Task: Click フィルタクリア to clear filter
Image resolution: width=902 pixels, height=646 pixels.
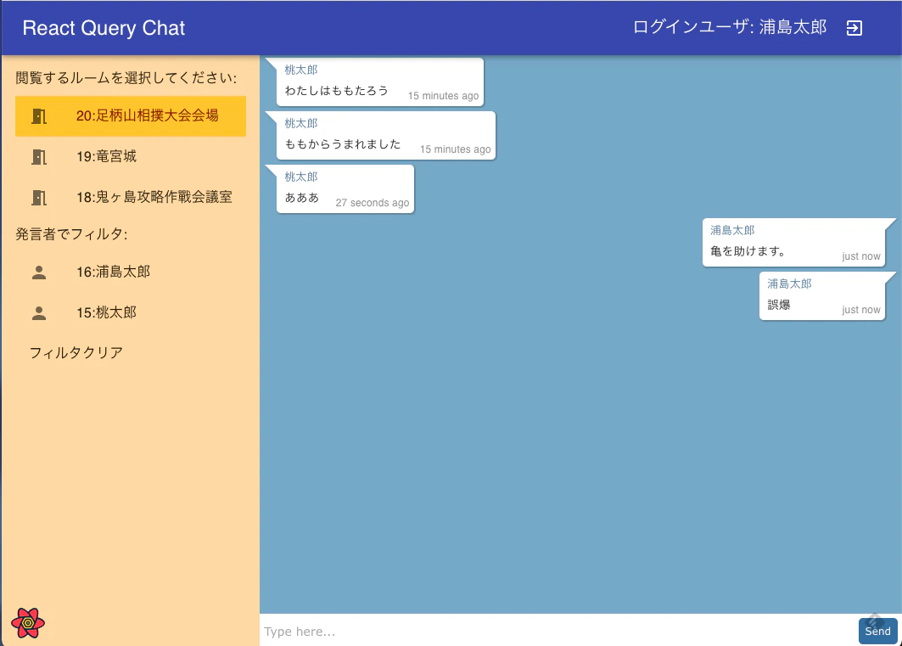Action: [x=76, y=352]
